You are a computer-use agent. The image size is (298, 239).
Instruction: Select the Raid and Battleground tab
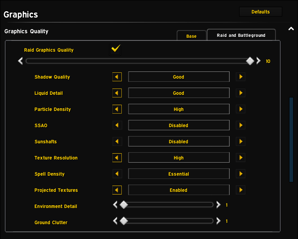241,35
